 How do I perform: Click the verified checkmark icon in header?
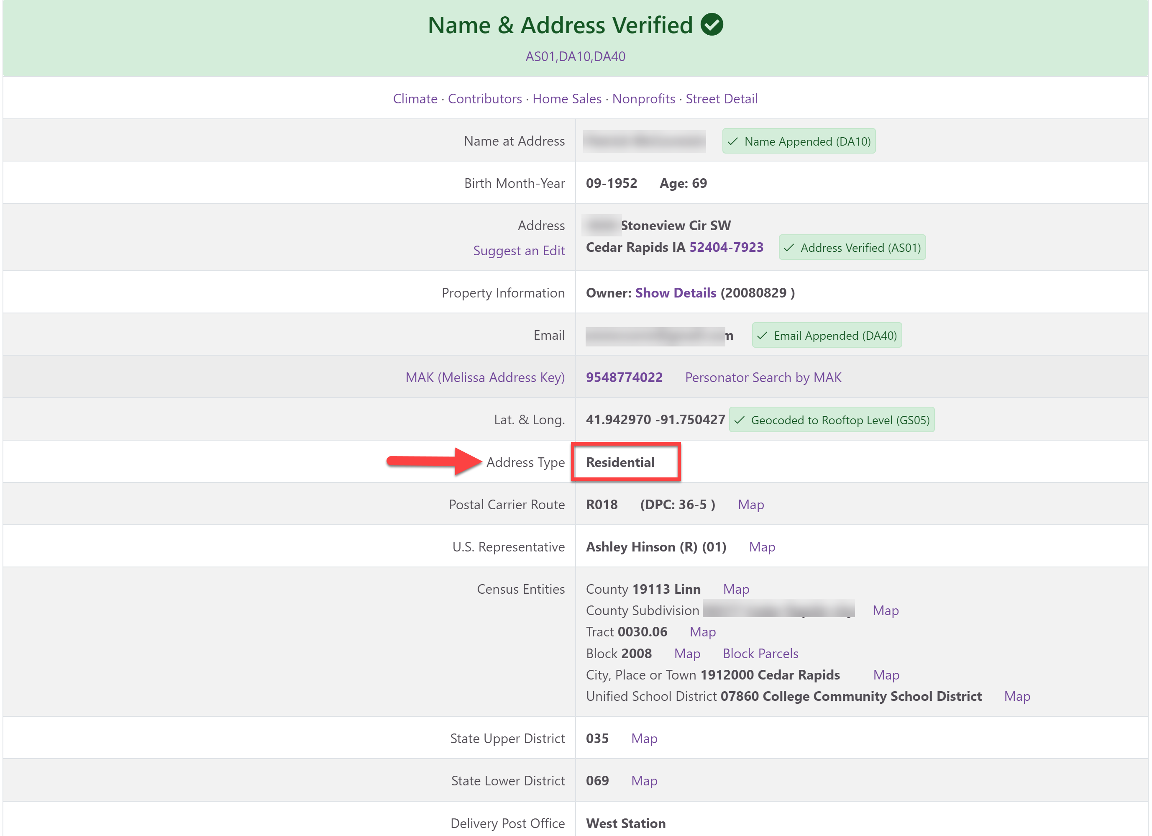(711, 24)
